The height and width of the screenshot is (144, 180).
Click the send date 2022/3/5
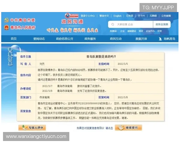pyautogui.click(x=123, y=64)
